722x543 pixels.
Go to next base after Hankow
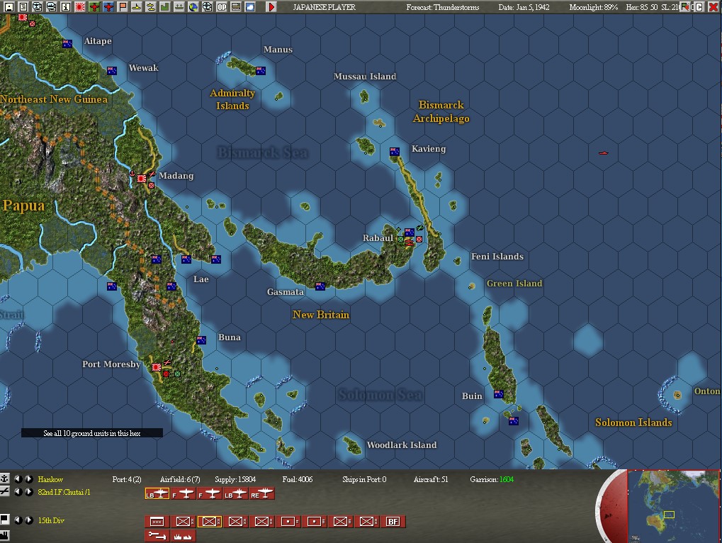(x=28, y=479)
